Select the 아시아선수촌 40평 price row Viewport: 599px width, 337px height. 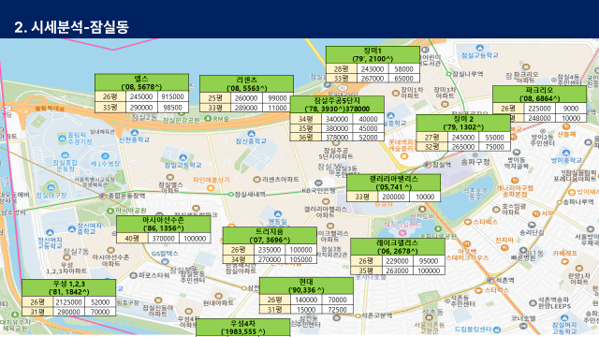(x=164, y=239)
